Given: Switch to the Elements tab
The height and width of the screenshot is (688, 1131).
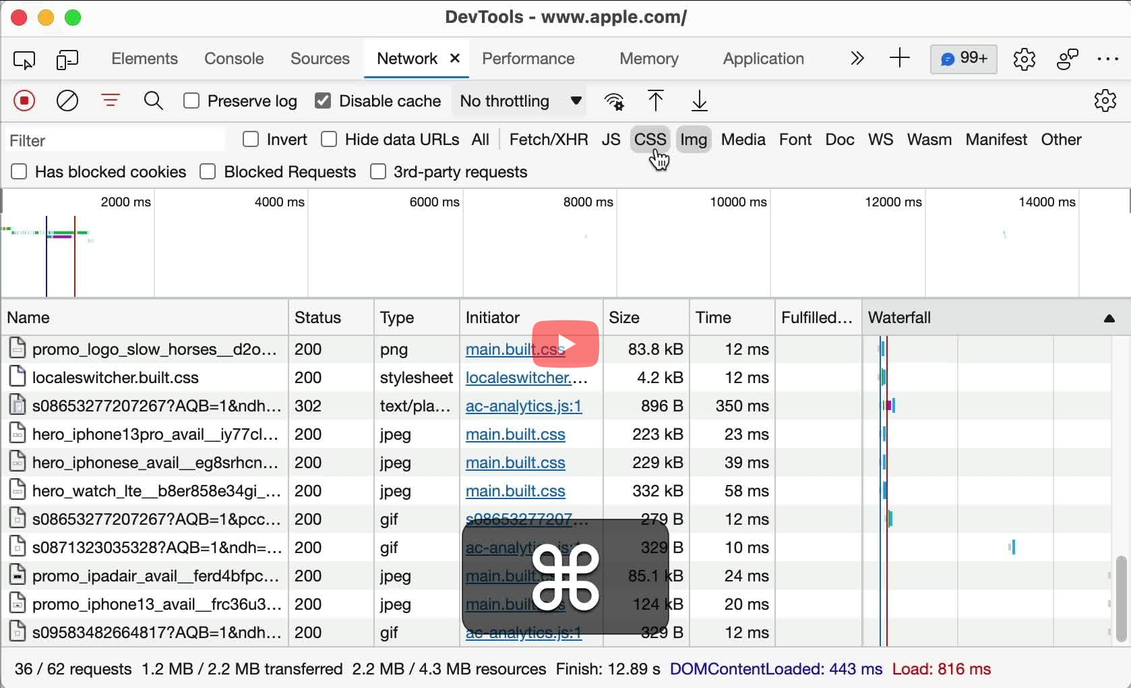Looking at the screenshot, I should pyautogui.click(x=144, y=59).
